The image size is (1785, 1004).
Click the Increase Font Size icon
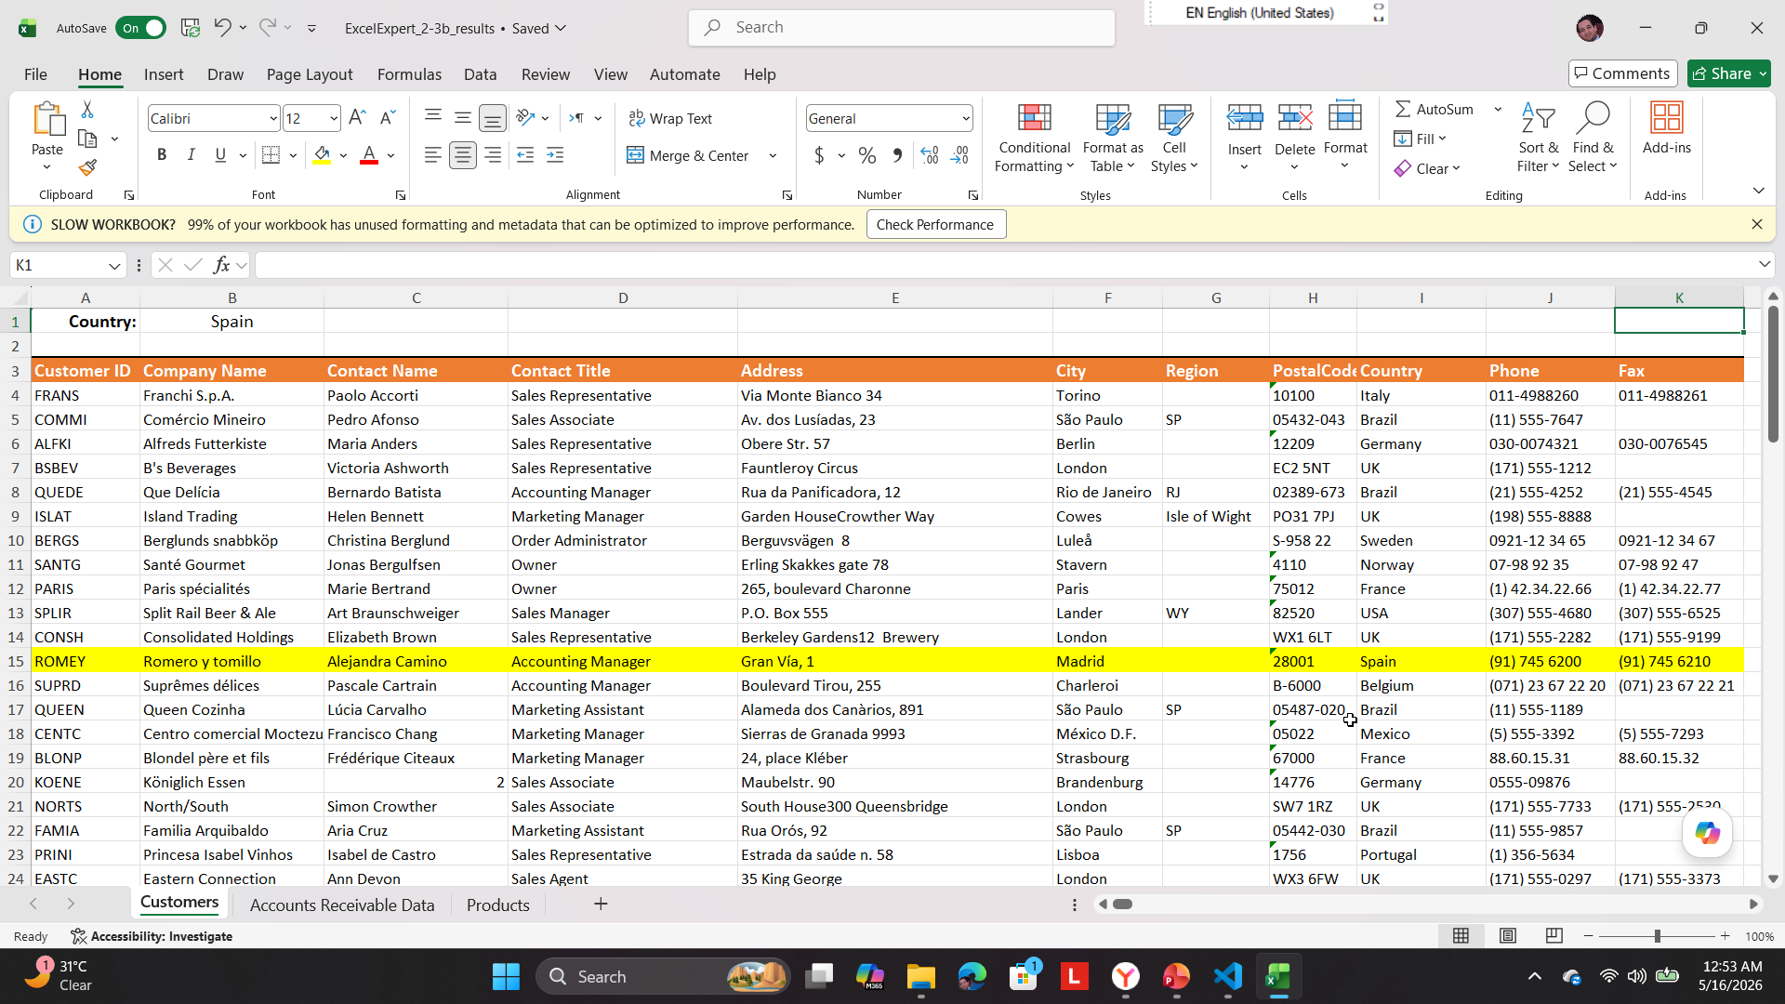tap(357, 118)
